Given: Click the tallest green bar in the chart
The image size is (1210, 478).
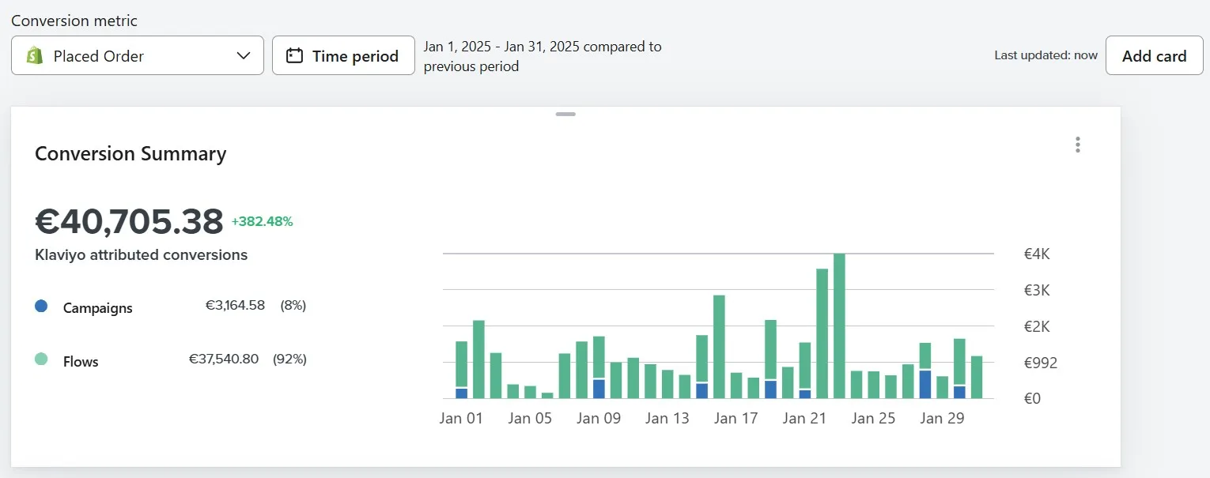Looking at the screenshot, I should coord(839,324).
